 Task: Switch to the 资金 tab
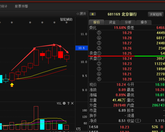pos(112,22)
